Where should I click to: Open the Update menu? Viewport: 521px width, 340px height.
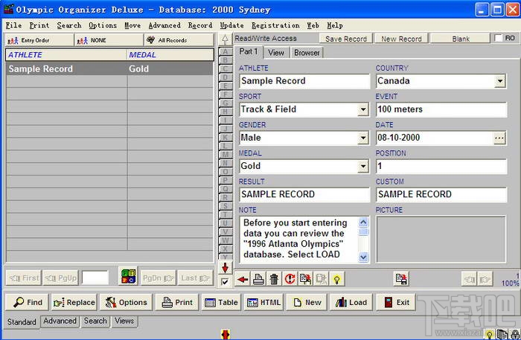pos(232,25)
